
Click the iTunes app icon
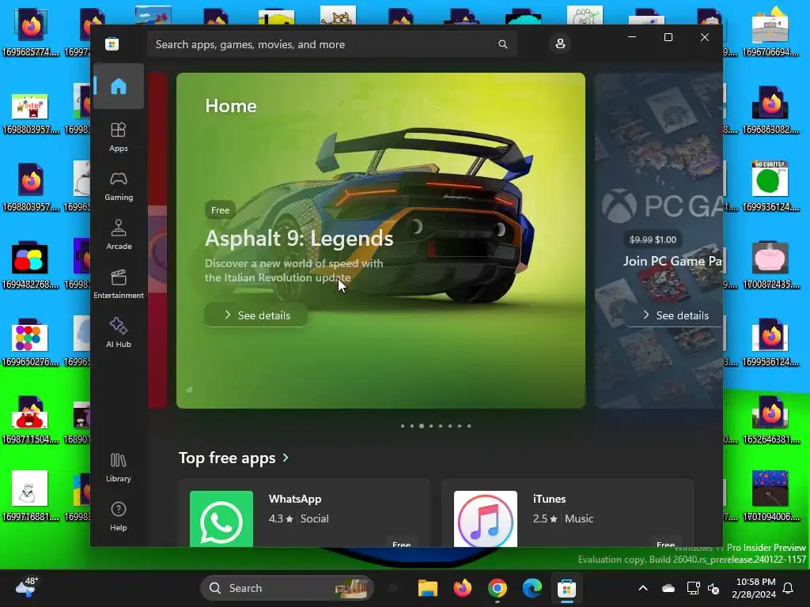[x=486, y=518]
